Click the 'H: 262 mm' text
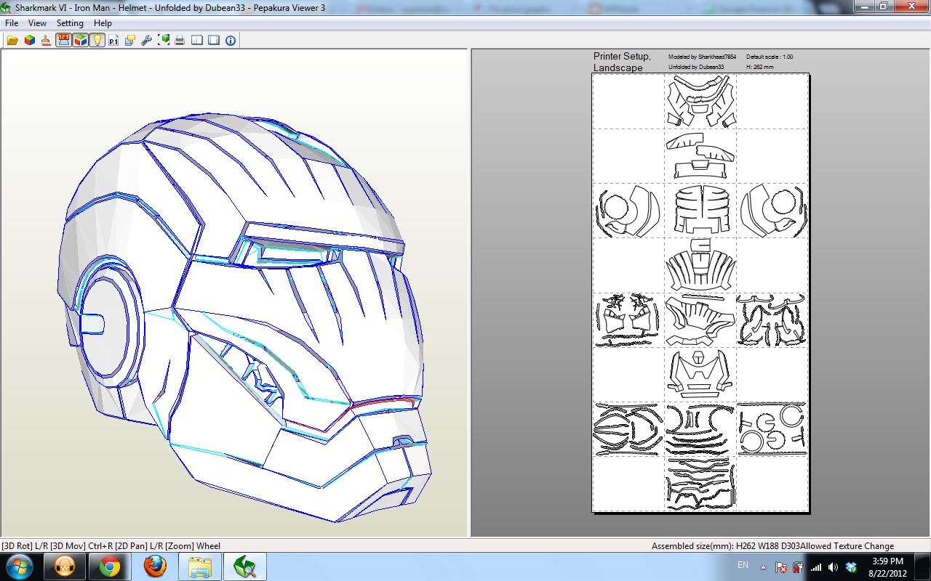The image size is (931, 581). coord(760,67)
